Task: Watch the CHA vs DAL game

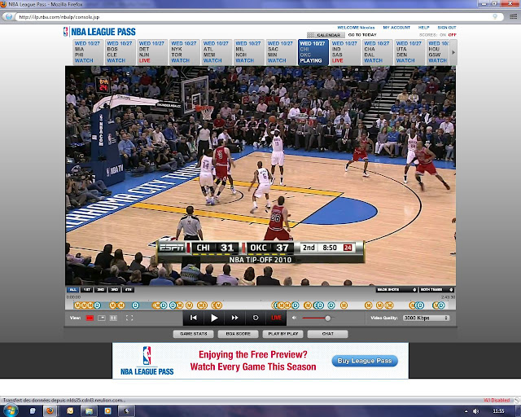Action: (x=378, y=52)
